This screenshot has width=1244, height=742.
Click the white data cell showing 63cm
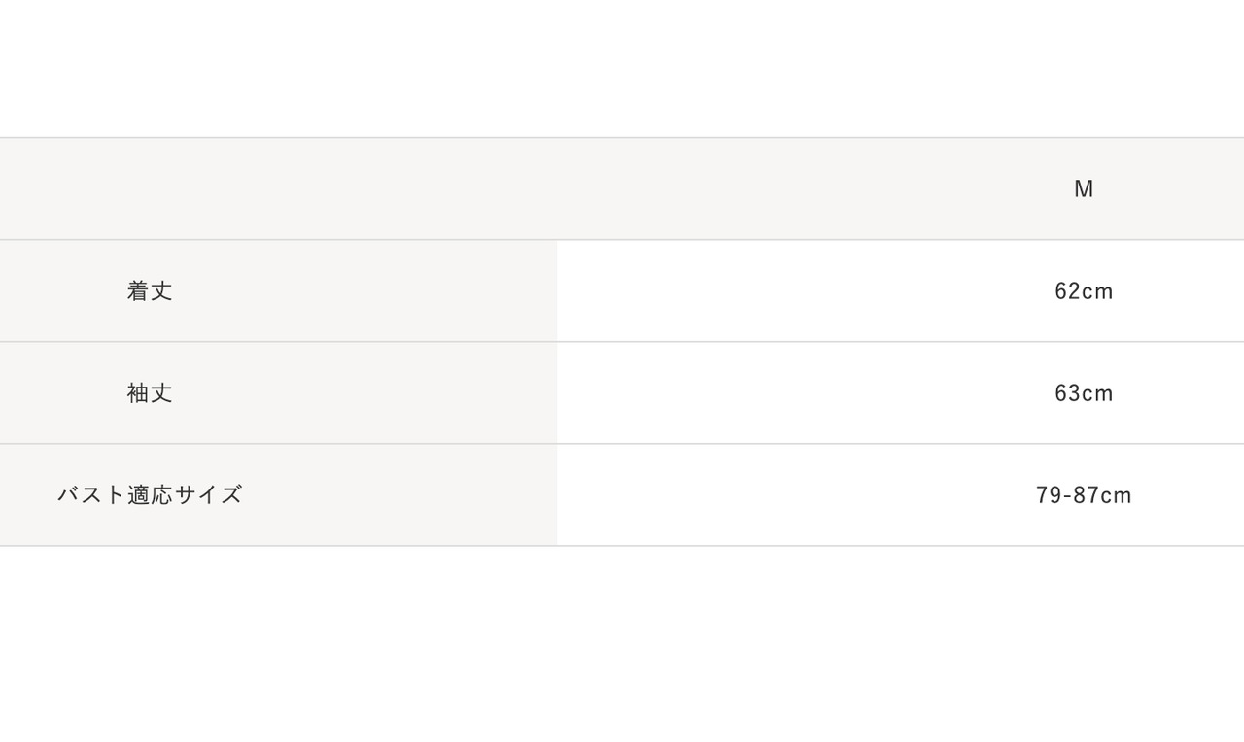pos(900,393)
